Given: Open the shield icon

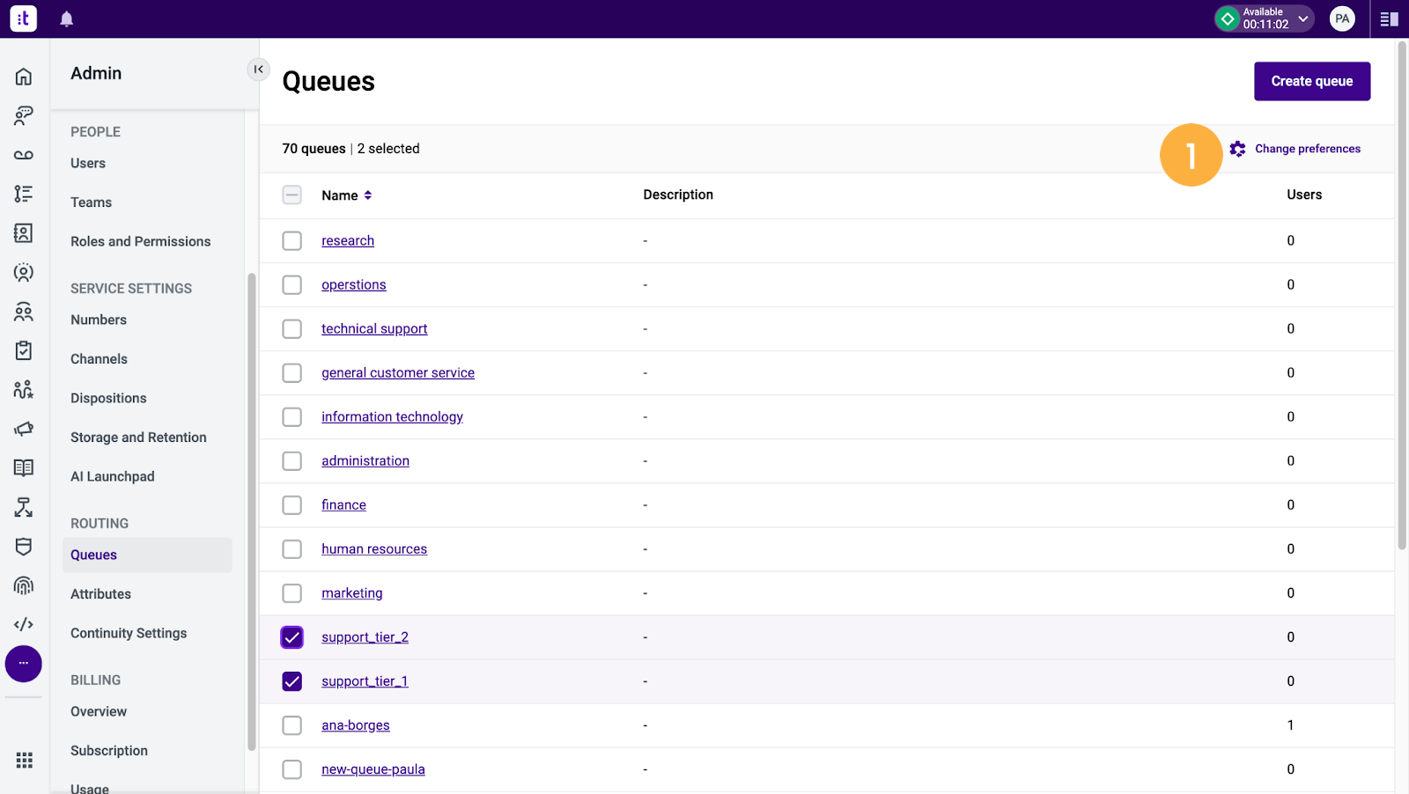Looking at the screenshot, I should click(x=24, y=547).
